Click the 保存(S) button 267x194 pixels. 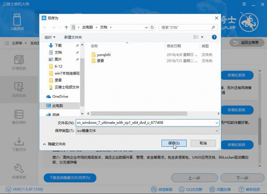click(174, 143)
